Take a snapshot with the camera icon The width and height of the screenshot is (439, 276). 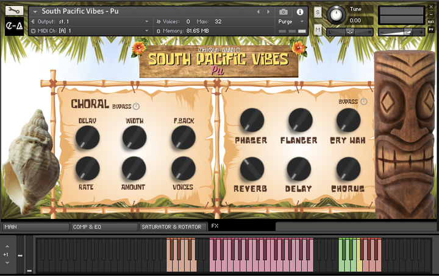pos(284,12)
